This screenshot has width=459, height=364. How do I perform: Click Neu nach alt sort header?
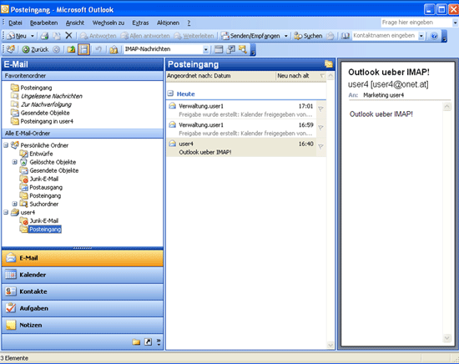click(293, 76)
